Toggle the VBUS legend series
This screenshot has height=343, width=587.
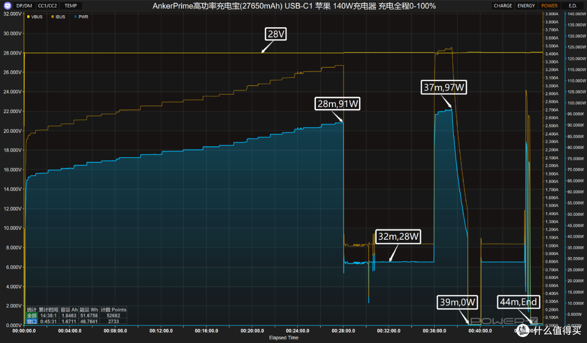click(x=35, y=17)
